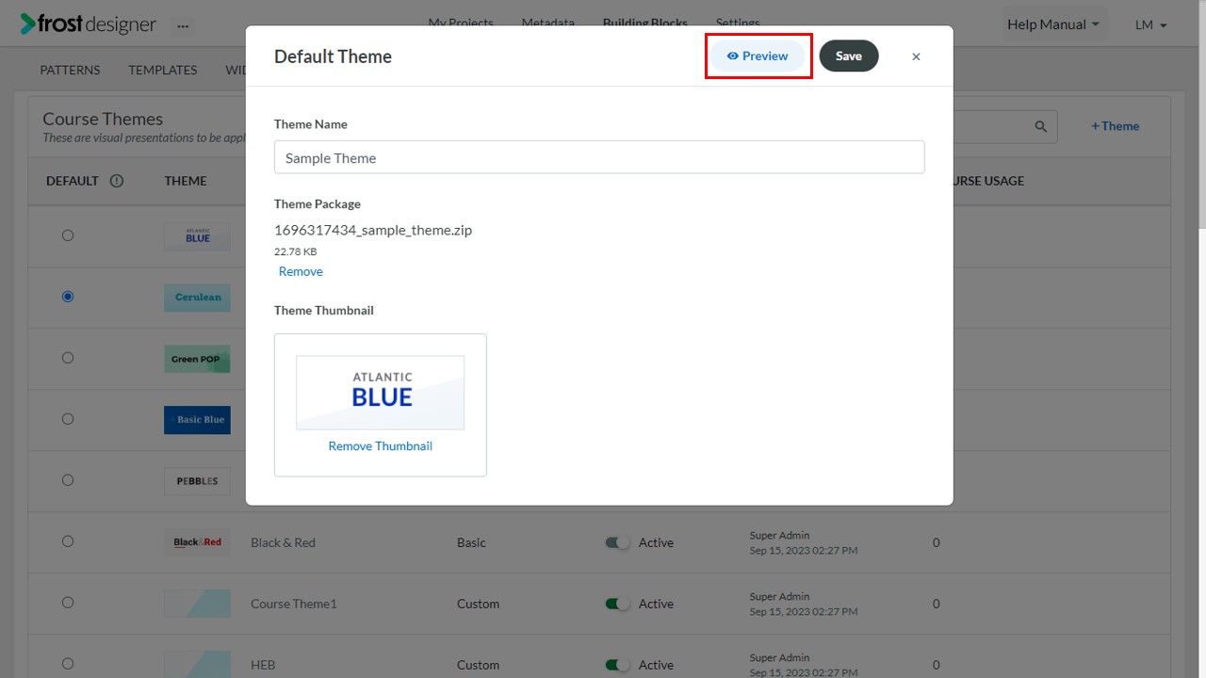Toggle Active switch for Course Theme1
Screen dimensions: 1206x678
point(617,604)
